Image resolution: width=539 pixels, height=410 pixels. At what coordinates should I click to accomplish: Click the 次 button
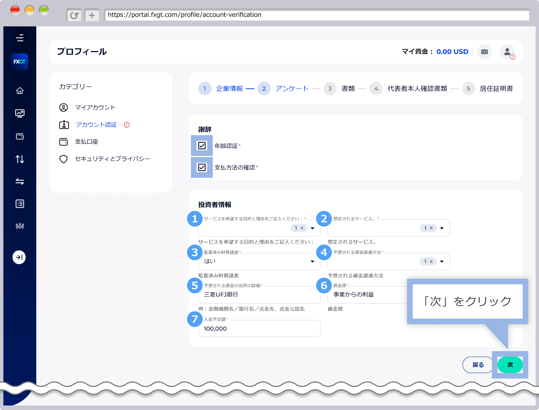pyautogui.click(x=510, y=365)
